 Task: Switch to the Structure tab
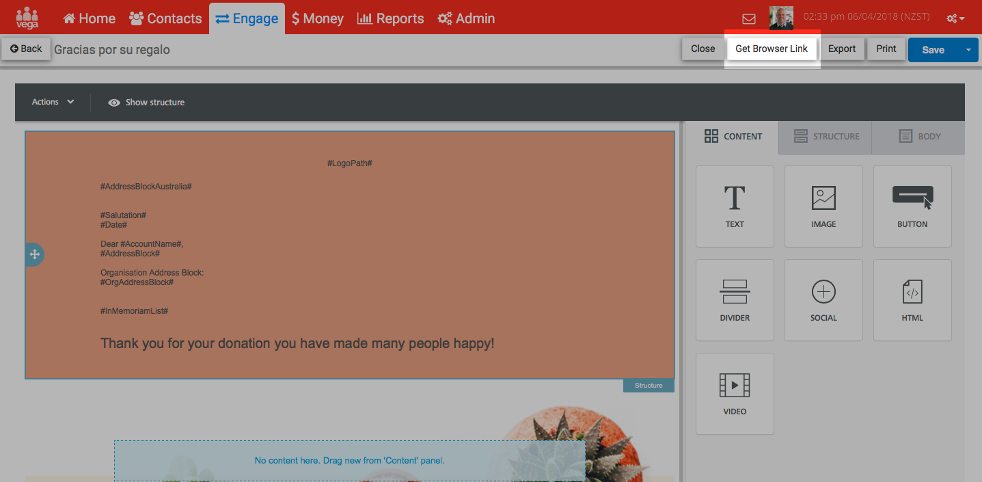click(x=826, y=136)
